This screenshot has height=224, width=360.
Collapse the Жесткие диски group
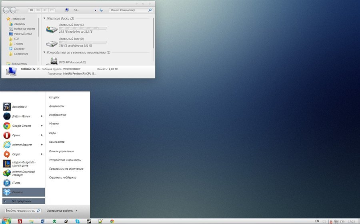coord(44,18)
